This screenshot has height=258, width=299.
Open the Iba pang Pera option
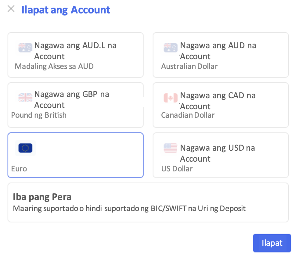(148, 202)
